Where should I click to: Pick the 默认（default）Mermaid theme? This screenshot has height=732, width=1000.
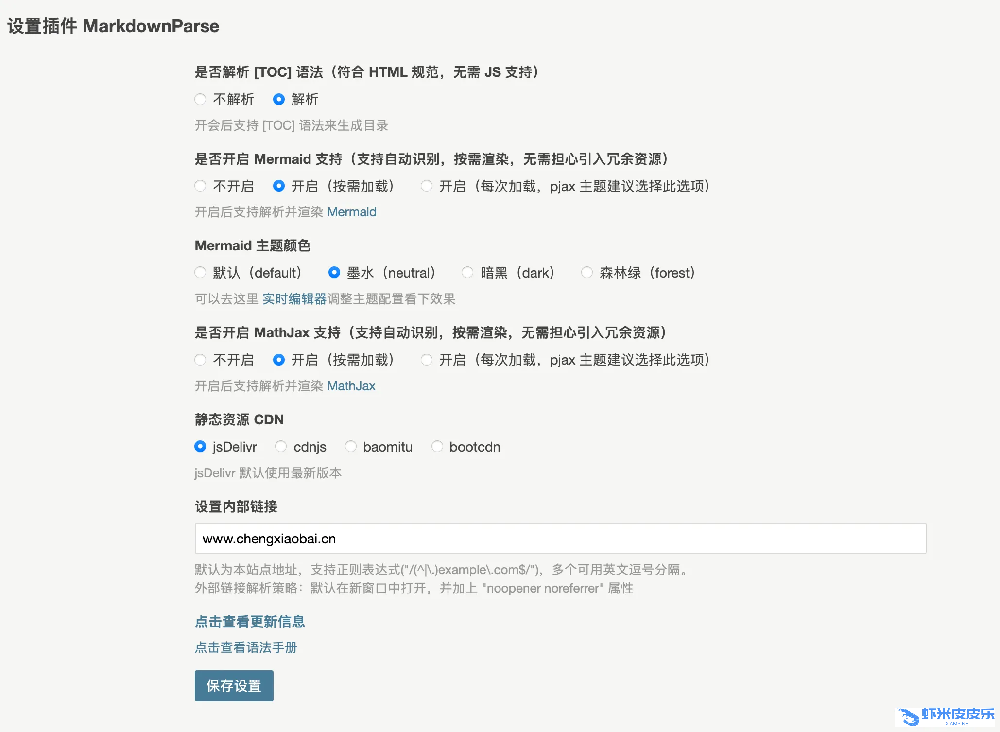pos(200,272)
